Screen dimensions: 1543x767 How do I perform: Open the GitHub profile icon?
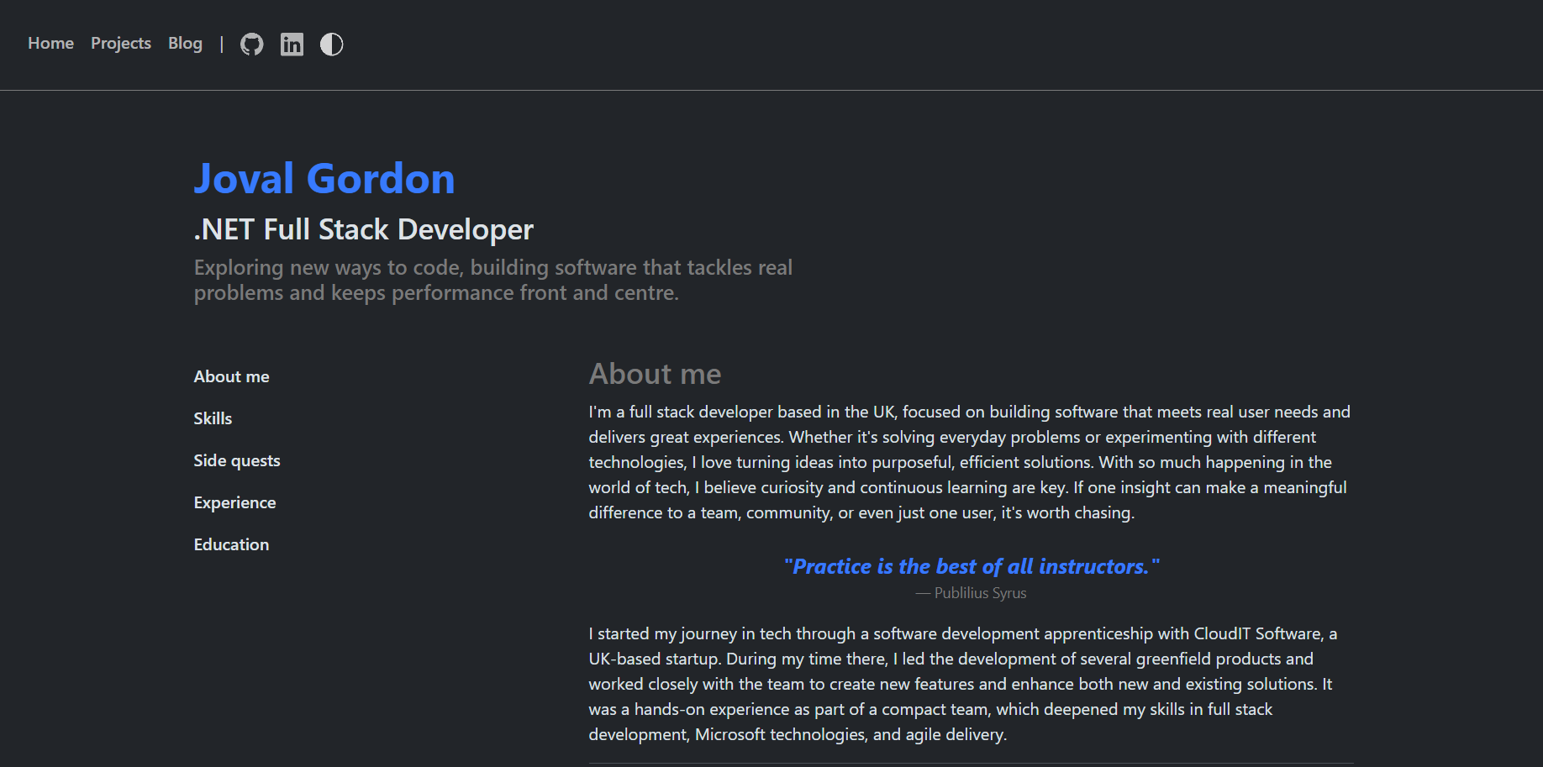[x=251, y=44]
